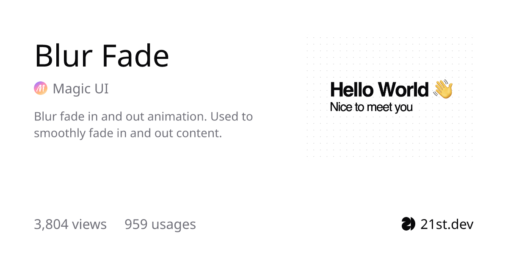508x267 pixels.
Task: Click the word World in preview
Action: (403, 90)
